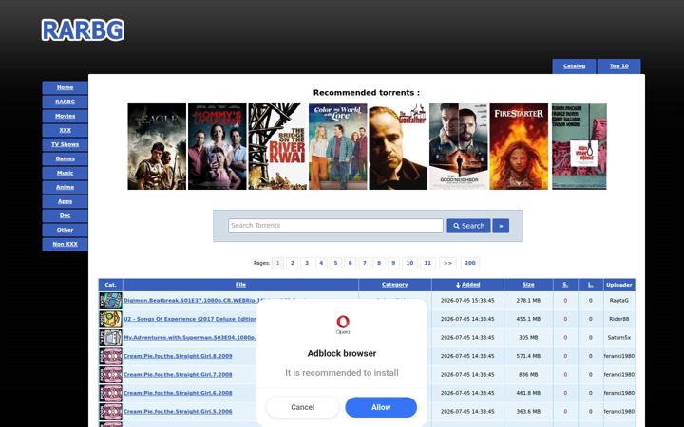The height and width of the screenshot is (427, 684).
Task: Click the RARBG logo
Action: pos(83,30)
